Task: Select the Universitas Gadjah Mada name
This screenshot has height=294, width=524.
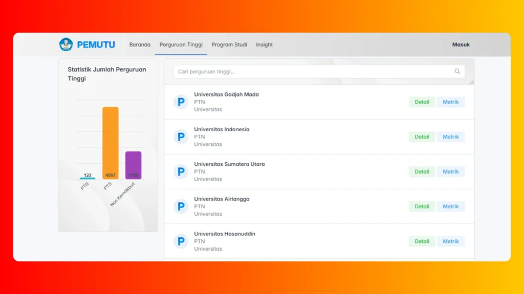Action: point(226,94)
